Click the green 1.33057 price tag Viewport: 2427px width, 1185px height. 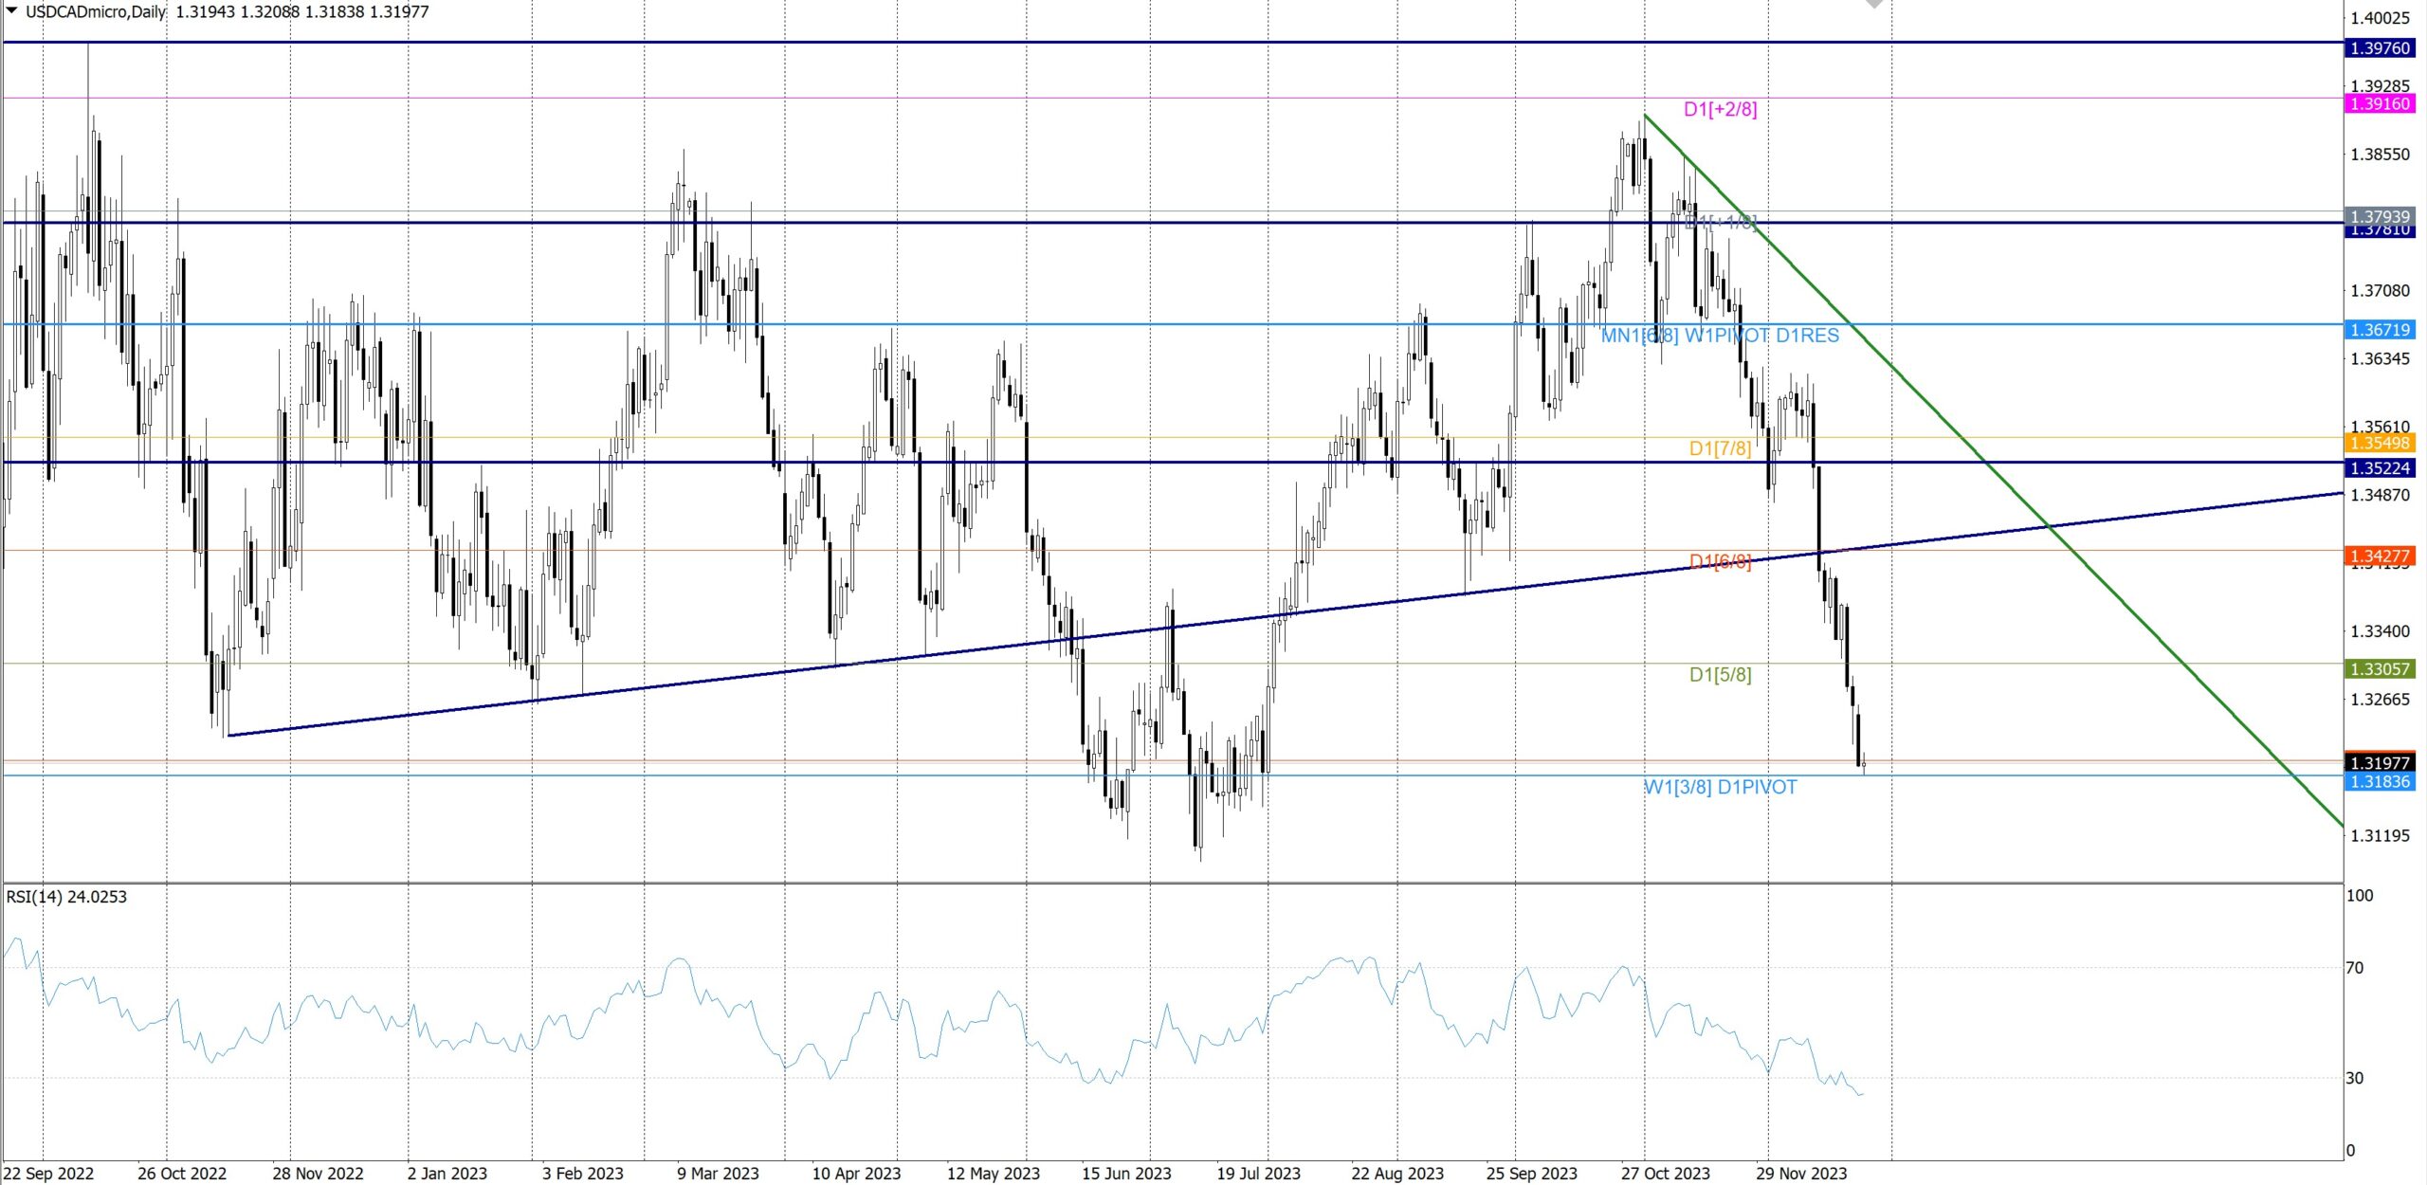tap(2380, 669)
